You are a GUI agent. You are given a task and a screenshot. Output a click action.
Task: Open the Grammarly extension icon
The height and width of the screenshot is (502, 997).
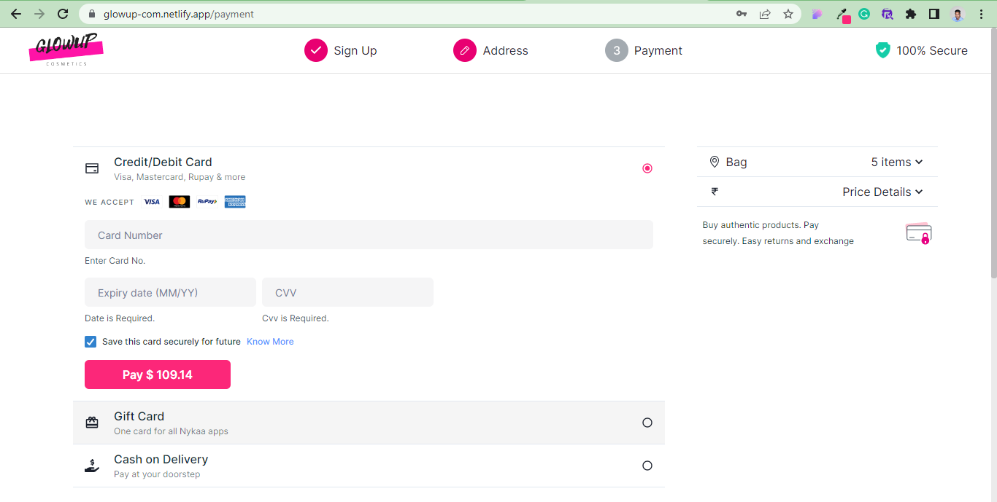[864, 14]
